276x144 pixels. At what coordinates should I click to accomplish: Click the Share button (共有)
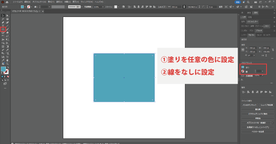238,2
